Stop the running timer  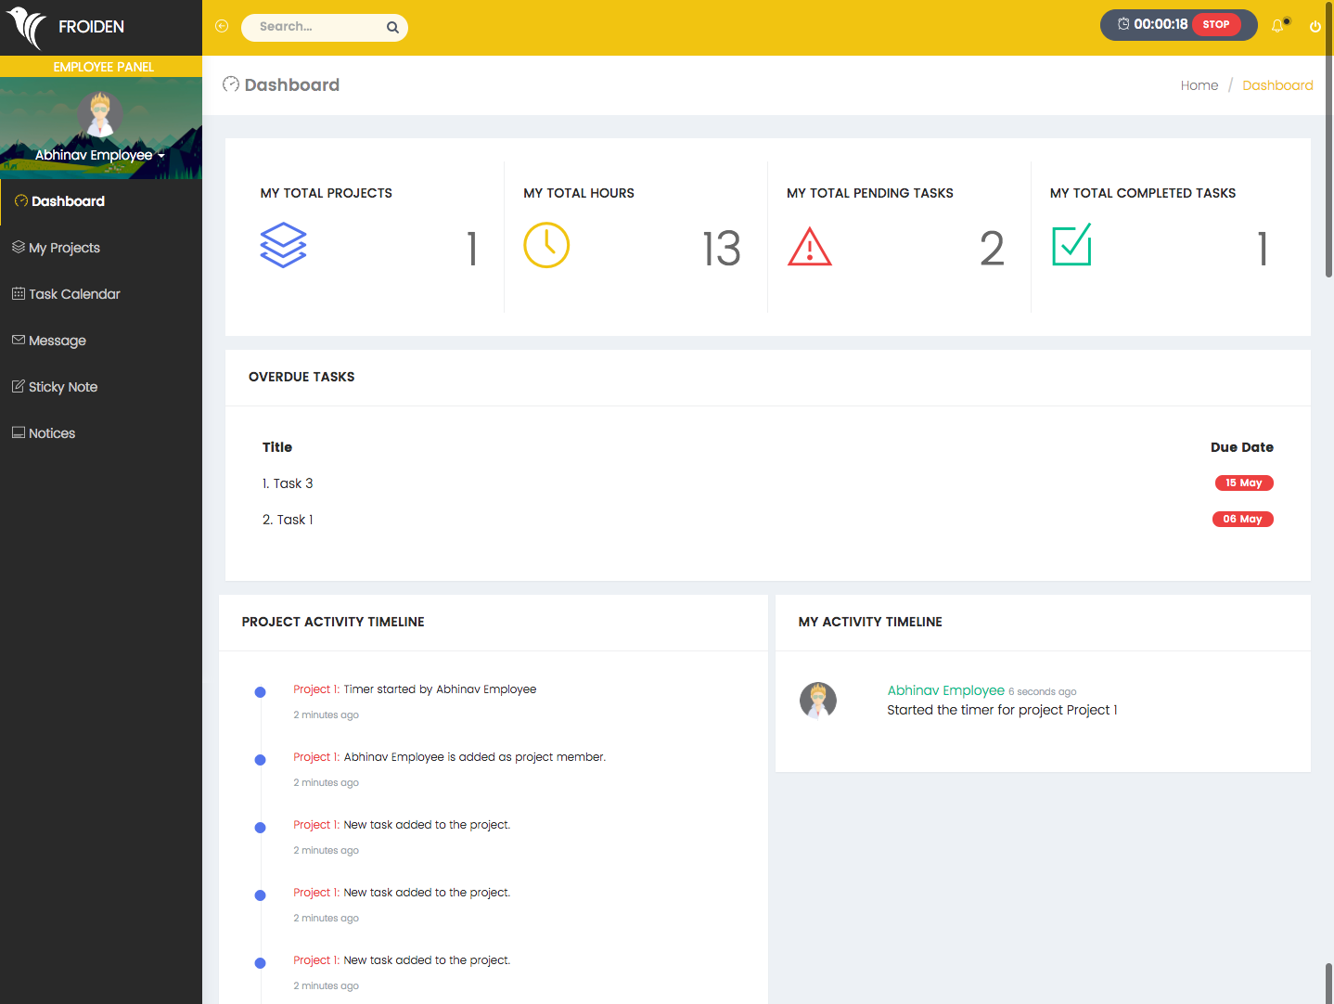pos(1215,25)
